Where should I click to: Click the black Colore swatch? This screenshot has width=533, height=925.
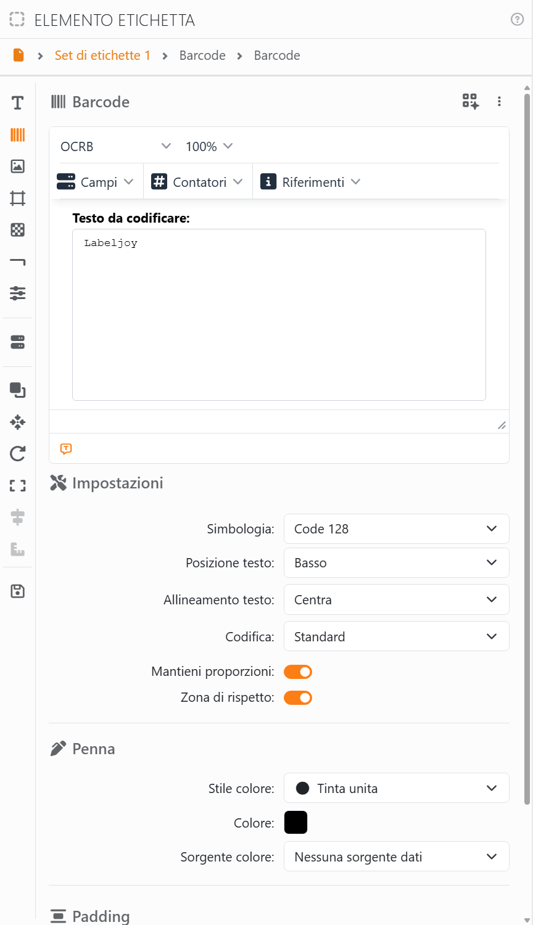(x=295, y=822)
